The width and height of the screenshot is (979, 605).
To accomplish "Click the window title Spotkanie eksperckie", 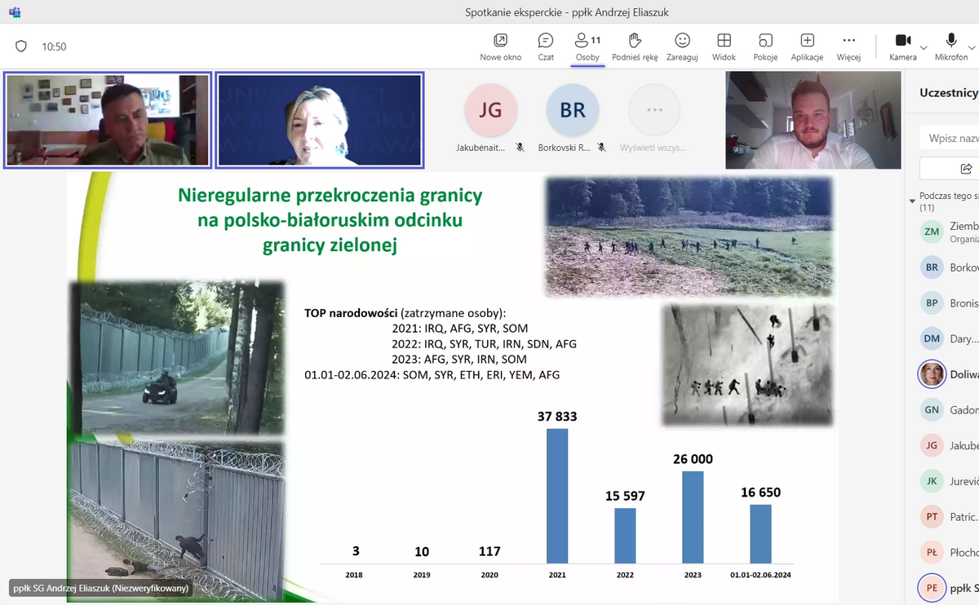I will coord(567,12).
